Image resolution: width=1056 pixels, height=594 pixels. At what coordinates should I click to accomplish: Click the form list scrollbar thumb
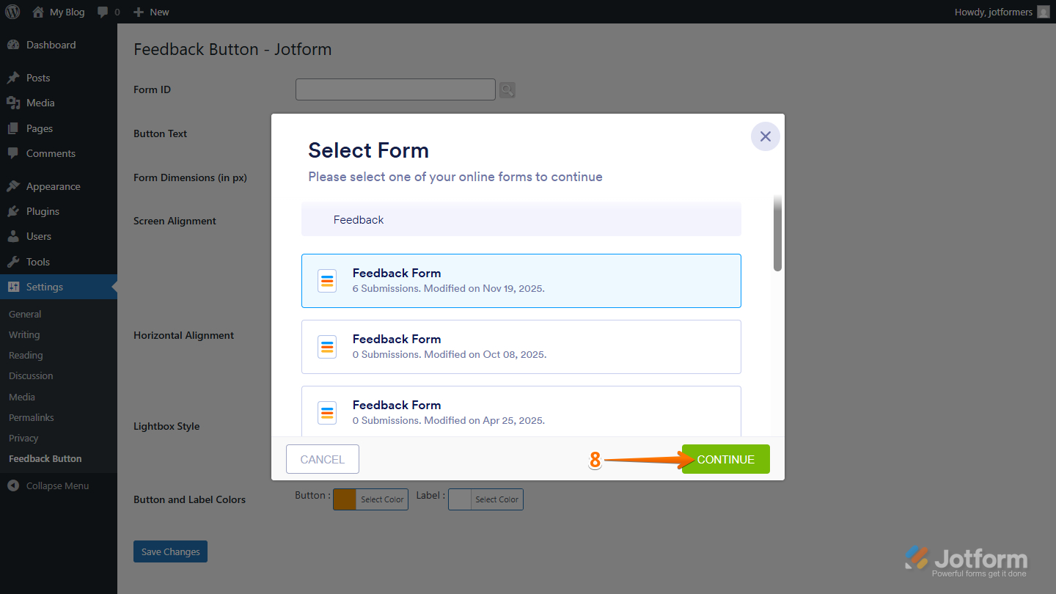tap(777, 233)
